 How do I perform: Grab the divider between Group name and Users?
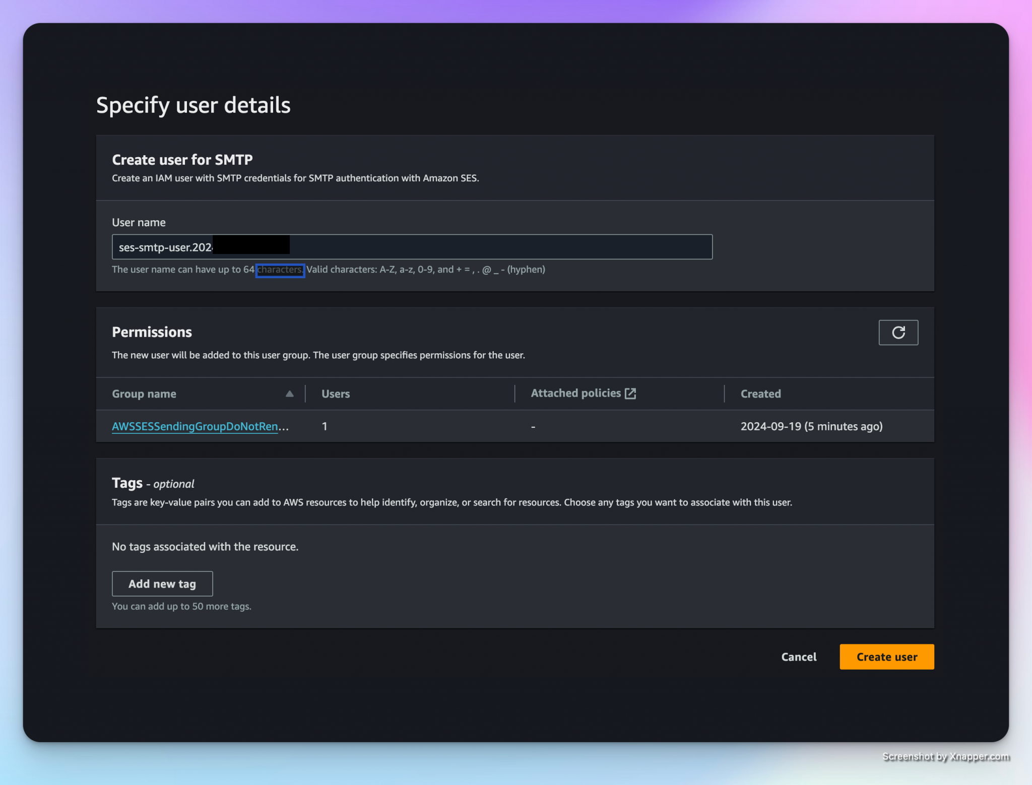coord(305,394)
